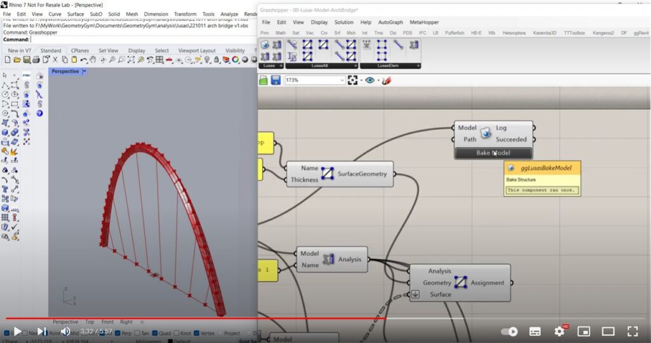The image size is (651, 343).
Task: Switch to the CPlanes toolbar tab
Action: (79, 51)
